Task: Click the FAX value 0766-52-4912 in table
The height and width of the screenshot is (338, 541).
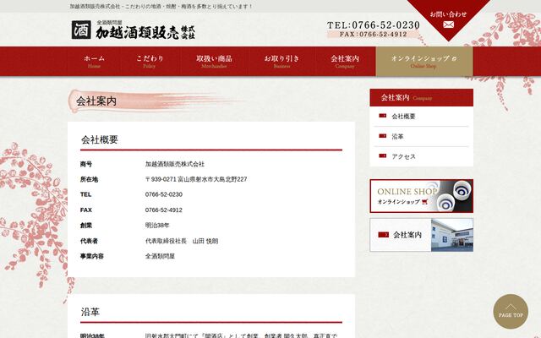Action: [x=163, y=210]
